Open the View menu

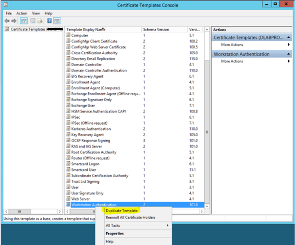[x=36, y=13]
